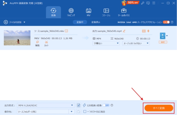Open the feedback message icon
177x115 pixels.
point(148,3)
